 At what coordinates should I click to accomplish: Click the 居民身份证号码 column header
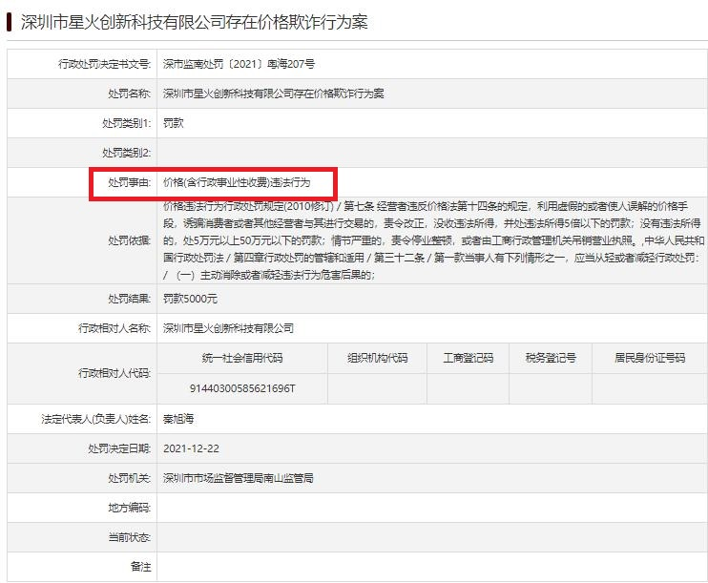click(x=650, y=358)
